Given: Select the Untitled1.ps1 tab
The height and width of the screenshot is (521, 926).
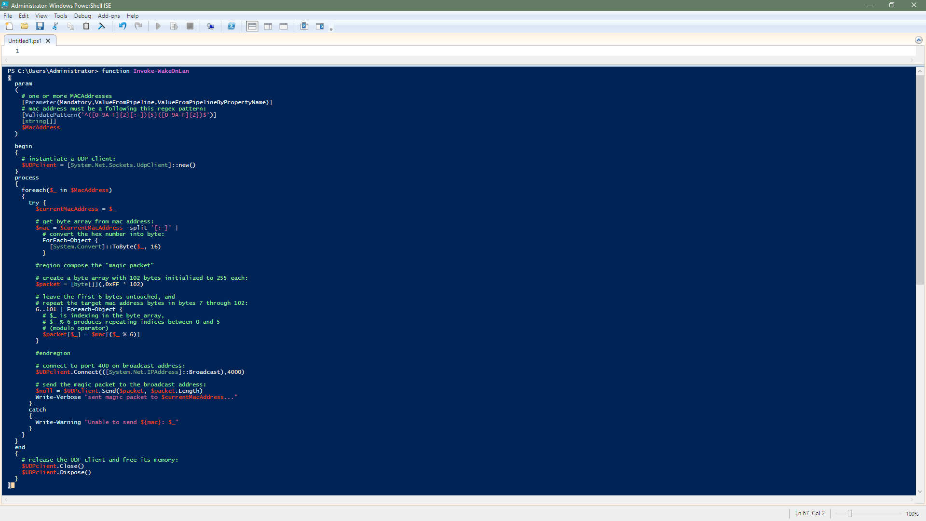Looking at the screenshot, I should point(25,41).
